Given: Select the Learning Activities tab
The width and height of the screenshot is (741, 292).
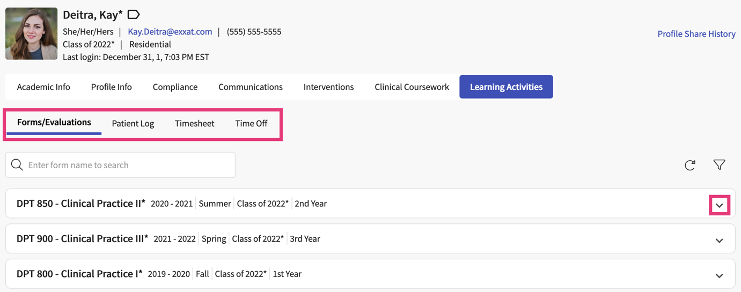Looking at the screenshot, I should coord(506,87).
